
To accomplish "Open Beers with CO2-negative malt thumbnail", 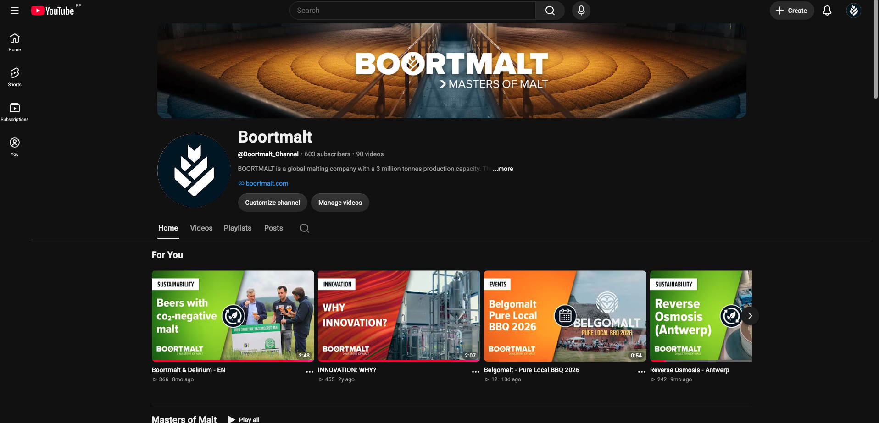I will [x=233, y=316].
